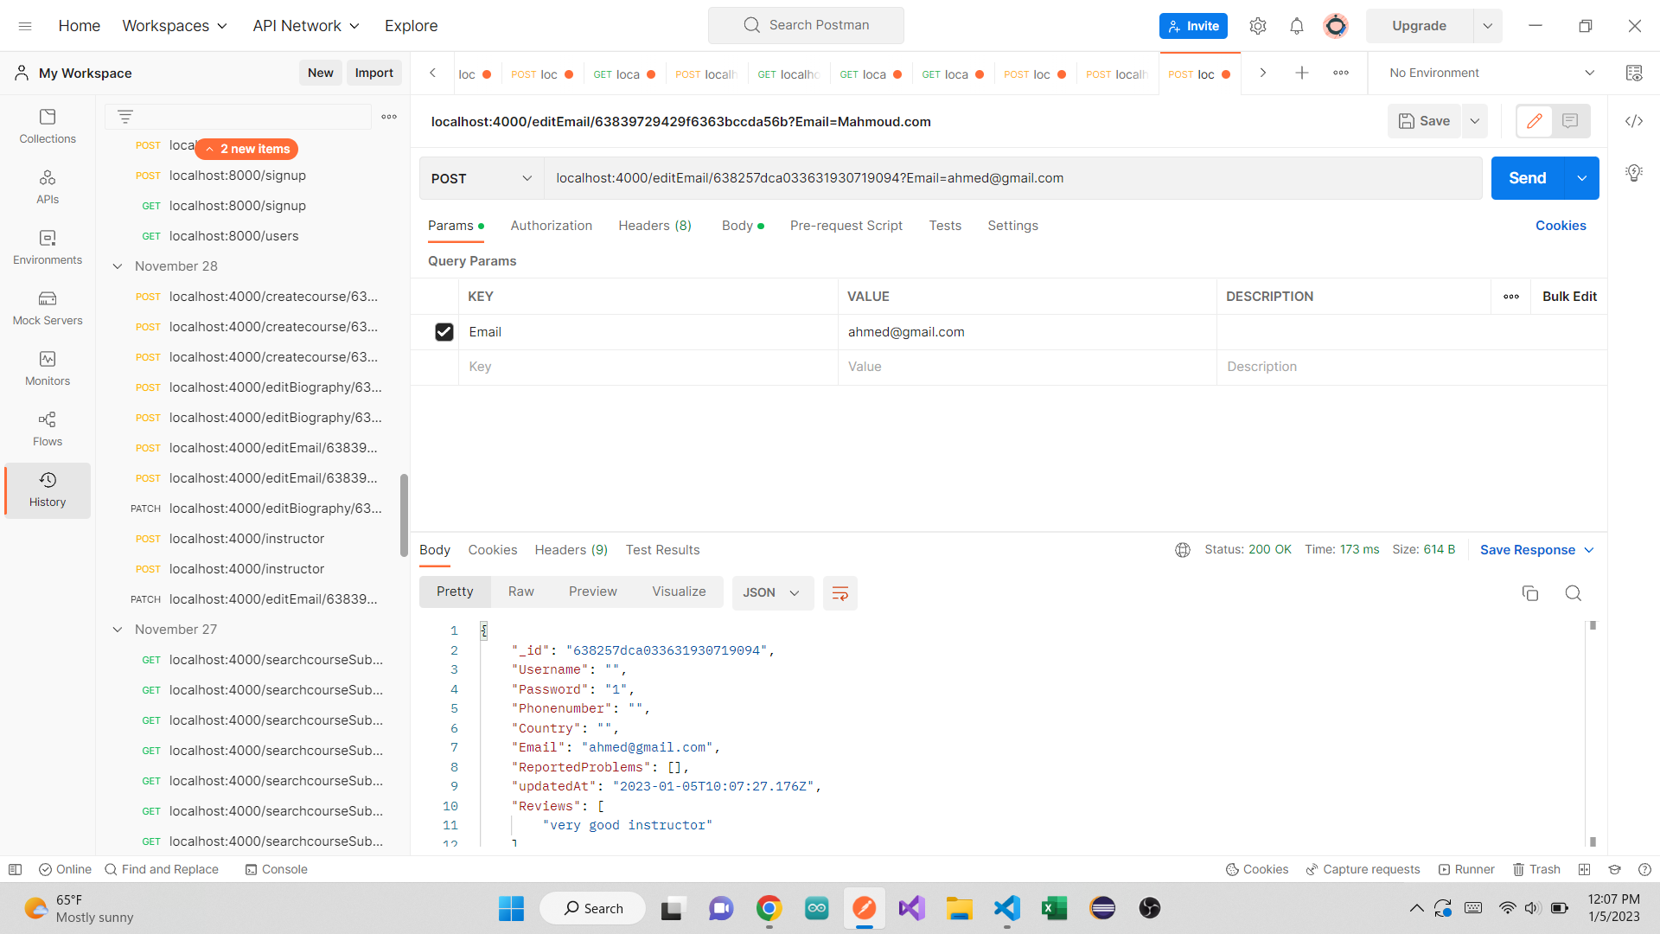Open the JSON response format dropdown
The height and width of the screenshot is (934, 1660).
[x=772, y=593]
